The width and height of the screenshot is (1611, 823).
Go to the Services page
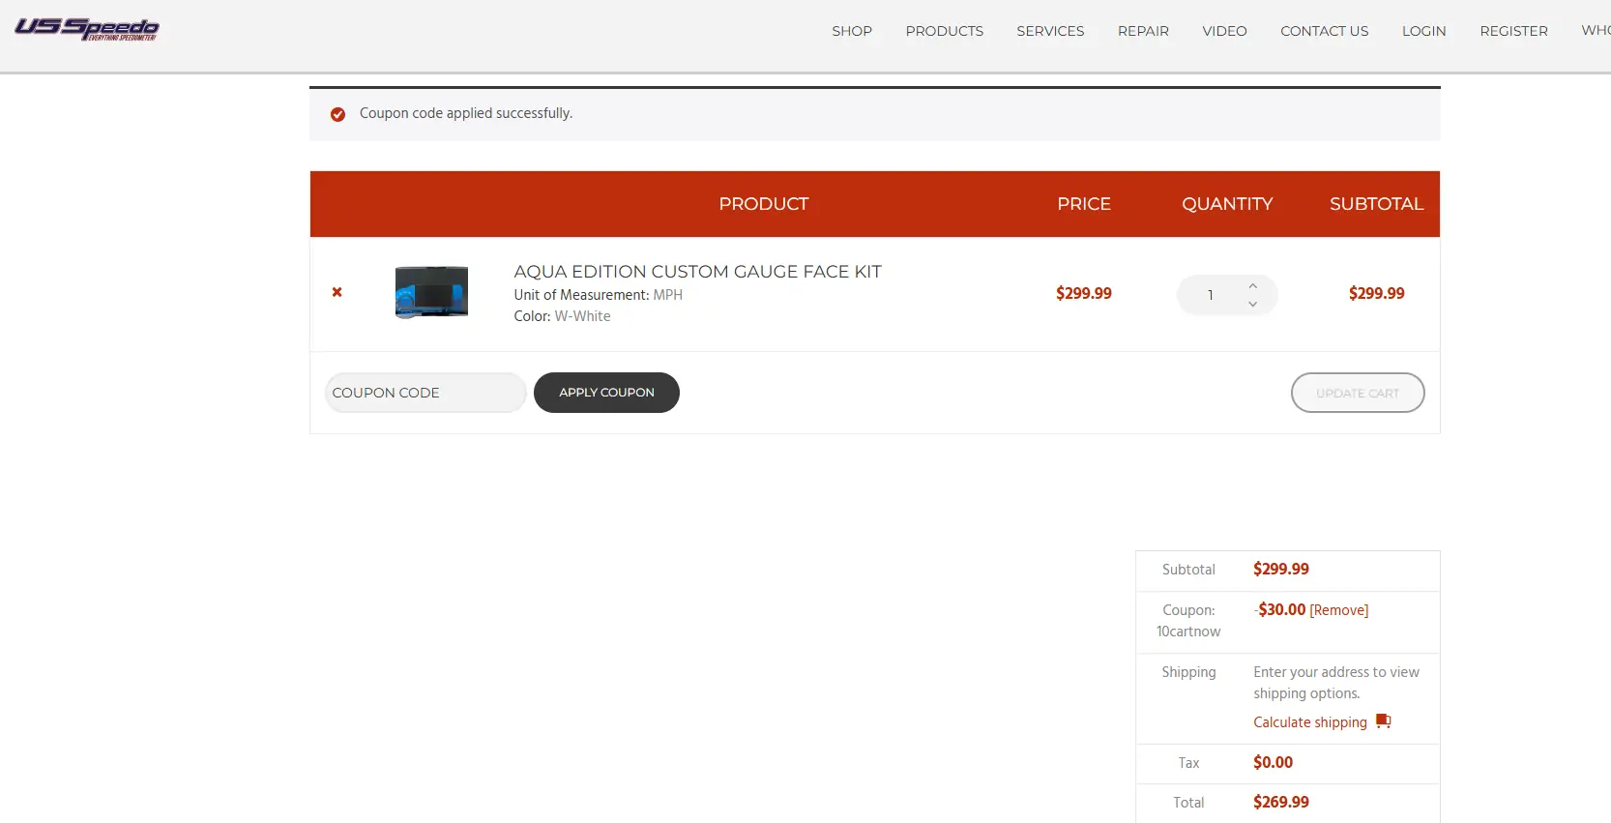1050,31
